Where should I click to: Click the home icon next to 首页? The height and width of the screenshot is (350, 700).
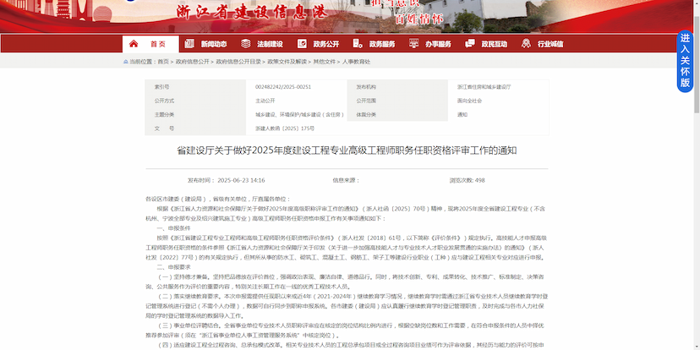coord(135,44)
